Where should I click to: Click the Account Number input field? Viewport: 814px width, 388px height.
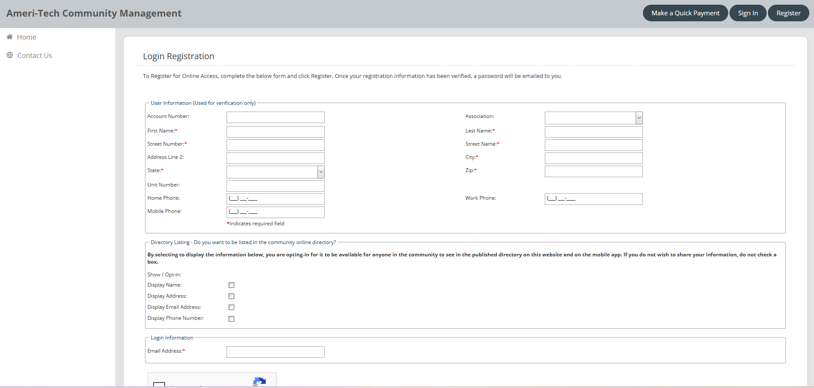[275, 117]
